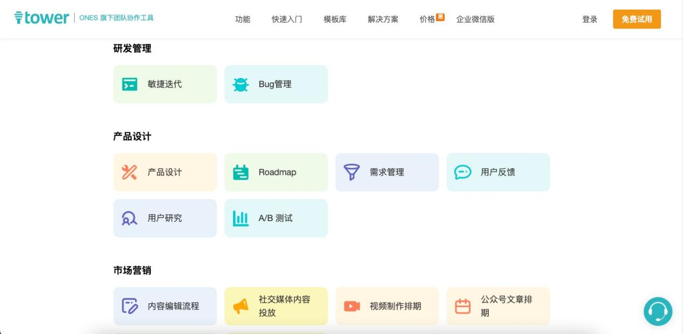This screenshot has width=683, height=334.
Task: Click the 免费试用 button
Action: point(637,19)
